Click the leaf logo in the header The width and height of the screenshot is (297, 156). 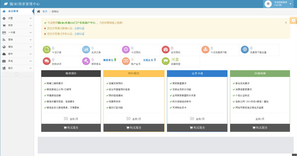tap(6, 4)
